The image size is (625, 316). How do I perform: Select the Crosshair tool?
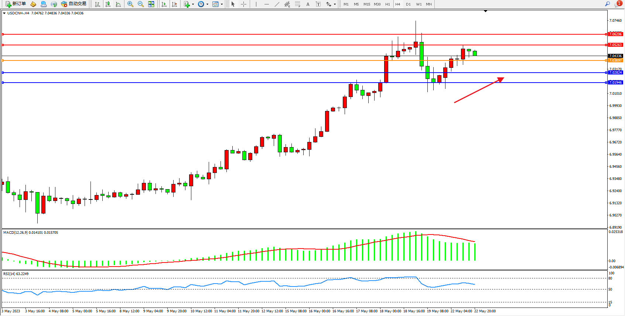244,4
